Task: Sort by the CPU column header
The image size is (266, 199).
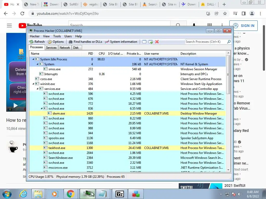Action: pos(101,53)
